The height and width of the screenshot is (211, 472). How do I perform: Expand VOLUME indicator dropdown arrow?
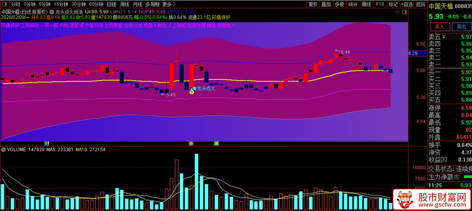coord(4,150)
